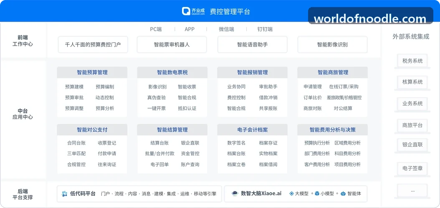Click 档案借阅 item
The image size is (440, 208).
[268, 164]
